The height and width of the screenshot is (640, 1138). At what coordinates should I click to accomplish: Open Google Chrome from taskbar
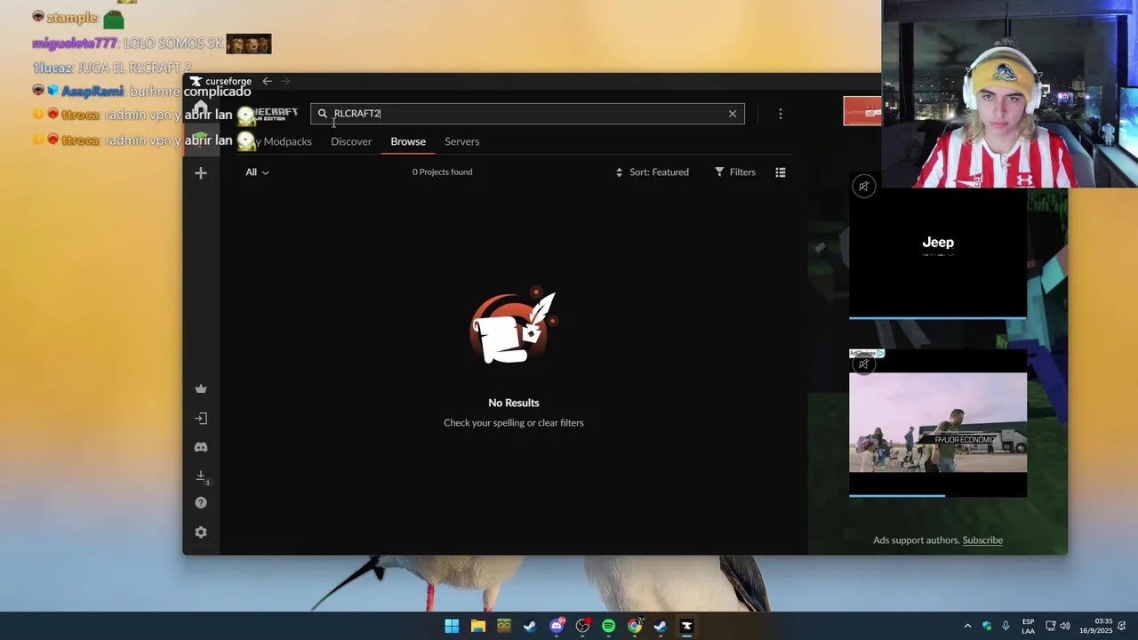635,626
